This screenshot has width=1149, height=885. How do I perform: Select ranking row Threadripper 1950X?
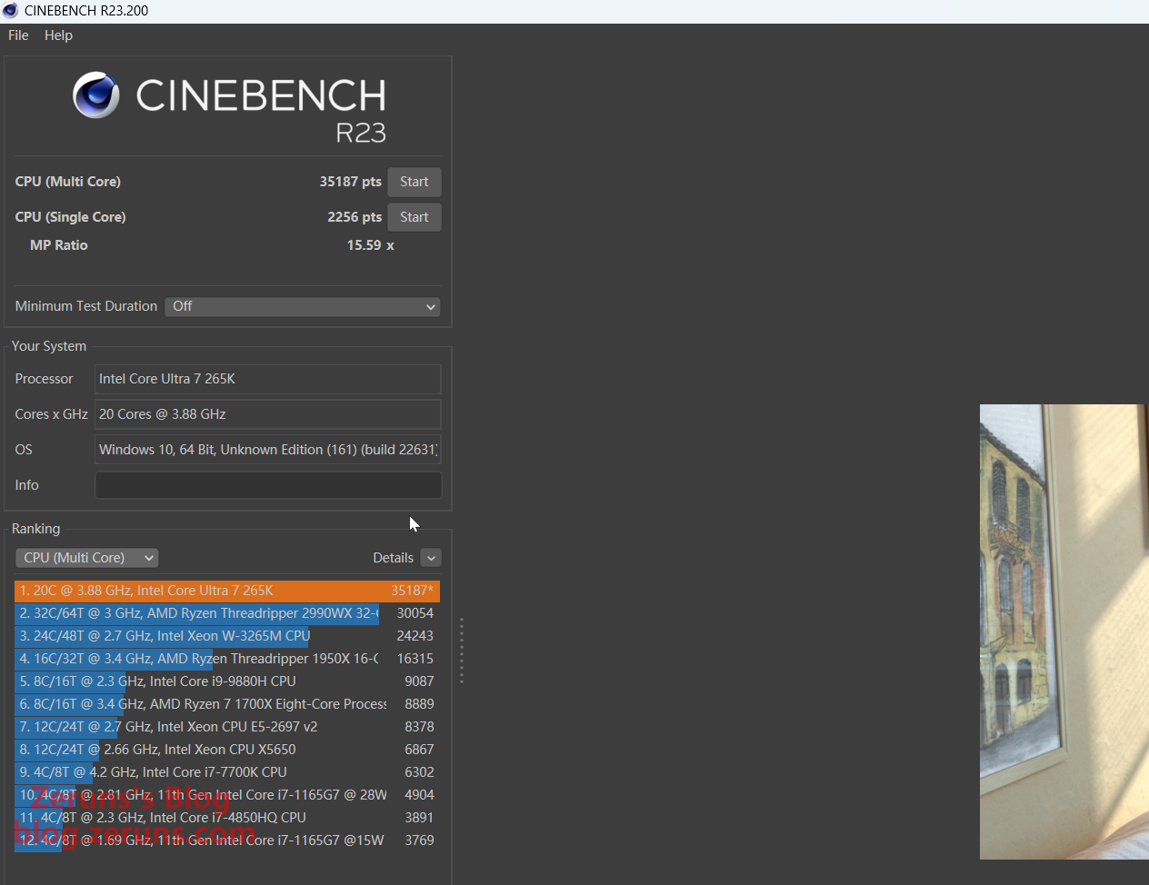[x=227, y=659]
